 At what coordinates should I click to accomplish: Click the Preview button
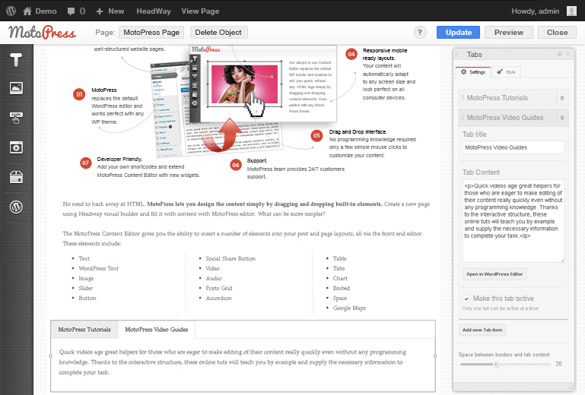pos(509,33)
